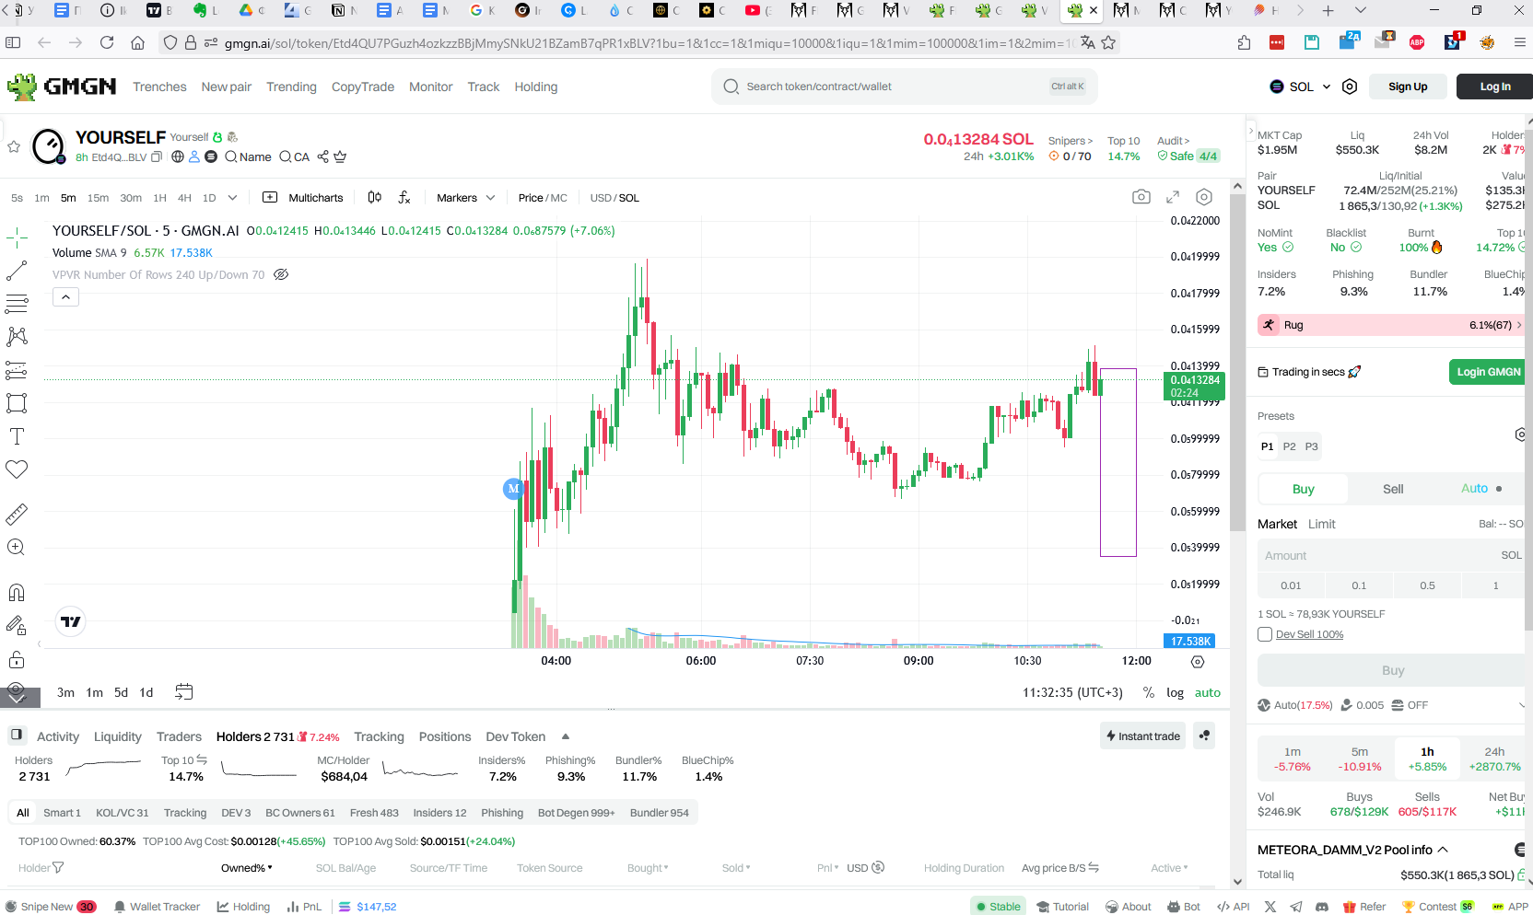Open the X social icon in footer
Image resolution: width=1533 pixels, height=915 pixels.
coord(1270,907)
